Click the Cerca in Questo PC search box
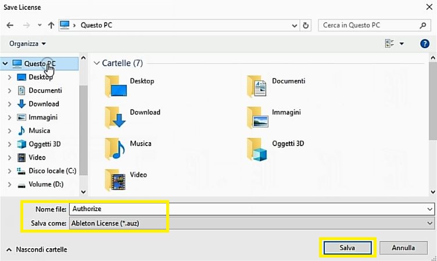The height and width of the screenshot is (261, 437). 373,26
